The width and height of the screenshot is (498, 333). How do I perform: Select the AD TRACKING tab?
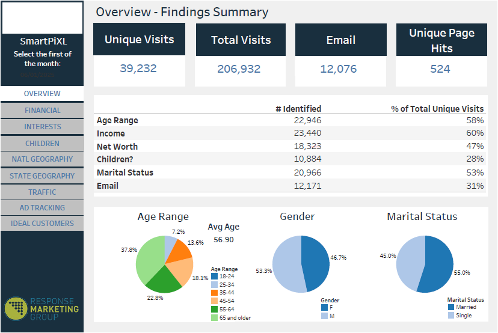[42, 208]
